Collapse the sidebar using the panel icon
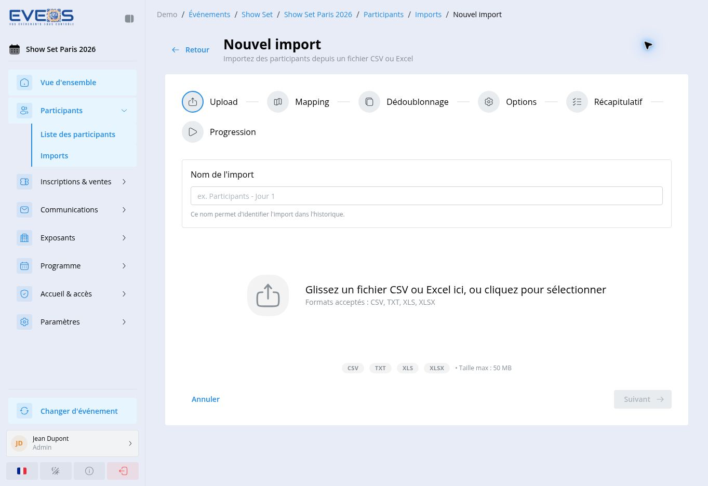708x486 pixels. [129, 19]
